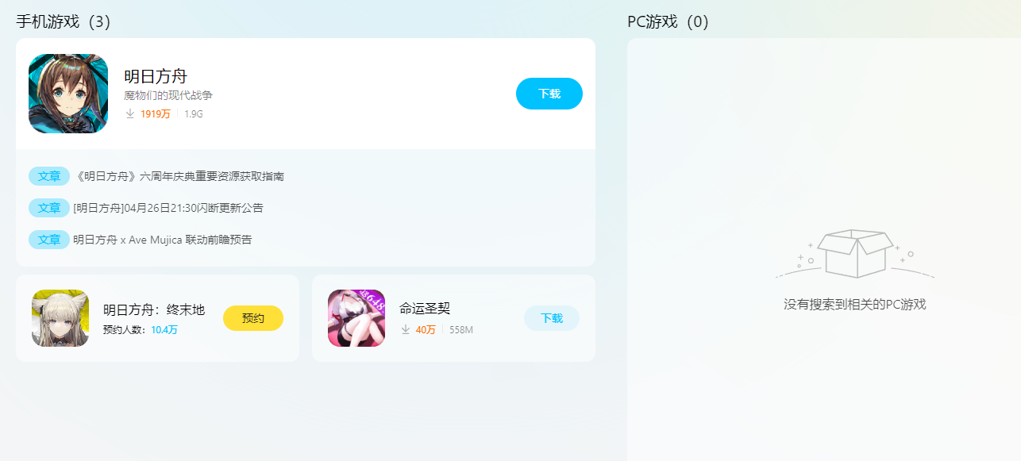Select the 手机游戏 (3) section header
Viewport: 1021px width, 461px height.
tap(64, 21)
